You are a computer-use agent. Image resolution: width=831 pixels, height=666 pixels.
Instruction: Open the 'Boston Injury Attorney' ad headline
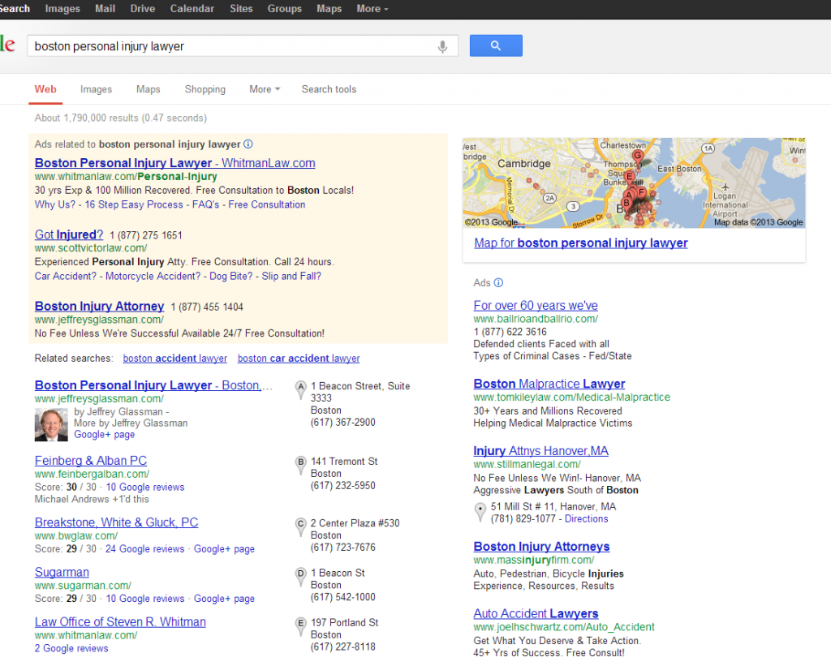(x=100, y=307)
